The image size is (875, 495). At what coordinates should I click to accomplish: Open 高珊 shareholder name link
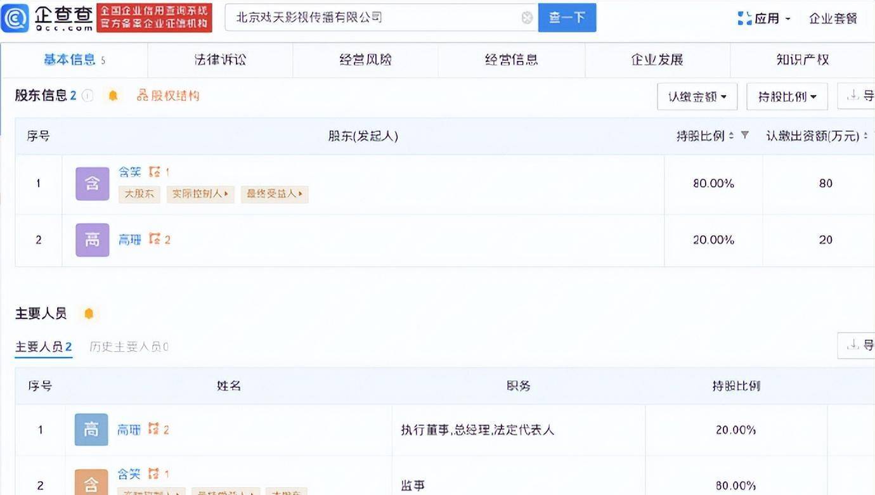pyautogui.click(x=130, y=240)
